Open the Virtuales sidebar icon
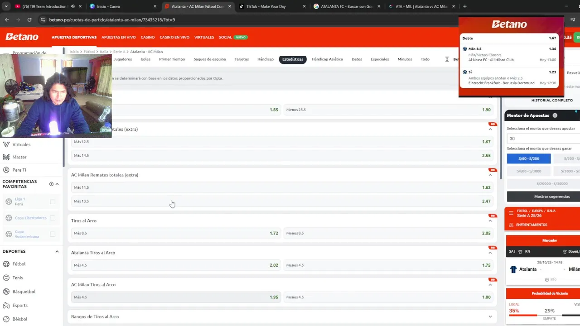The width and height of the screenshot is (580, 326). pyautogui.click(x=6, y=144)
